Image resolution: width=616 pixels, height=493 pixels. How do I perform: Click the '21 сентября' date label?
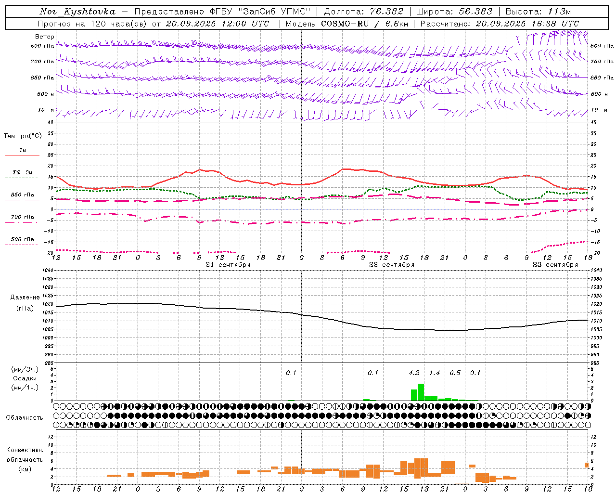(228, 265)
